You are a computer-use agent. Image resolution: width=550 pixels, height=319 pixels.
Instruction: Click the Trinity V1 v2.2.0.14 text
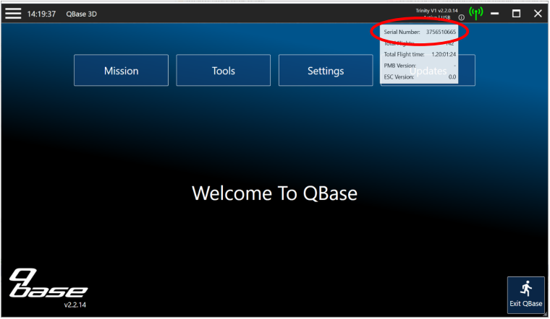coord(436,11)
